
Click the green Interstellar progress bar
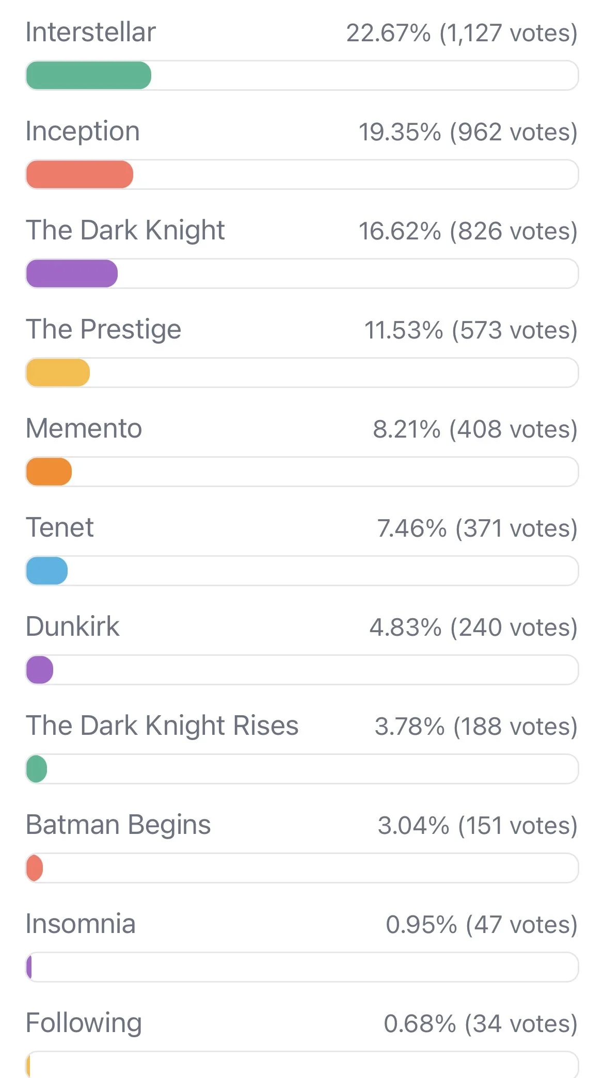point(89,75)
